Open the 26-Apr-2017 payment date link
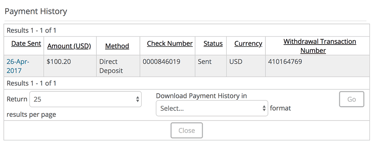 (x=18, y=66)
